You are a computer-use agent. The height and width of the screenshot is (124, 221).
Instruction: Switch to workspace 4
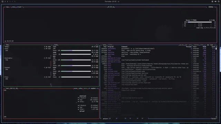pyautogui.click(x=12, y=1)
